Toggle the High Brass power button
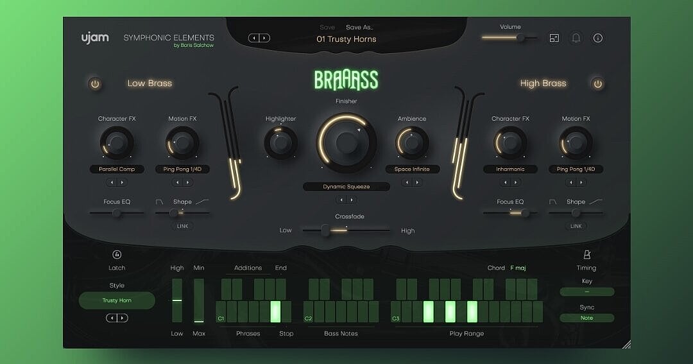This screenshot has width=693, height=364. click(x=597, y=83)
